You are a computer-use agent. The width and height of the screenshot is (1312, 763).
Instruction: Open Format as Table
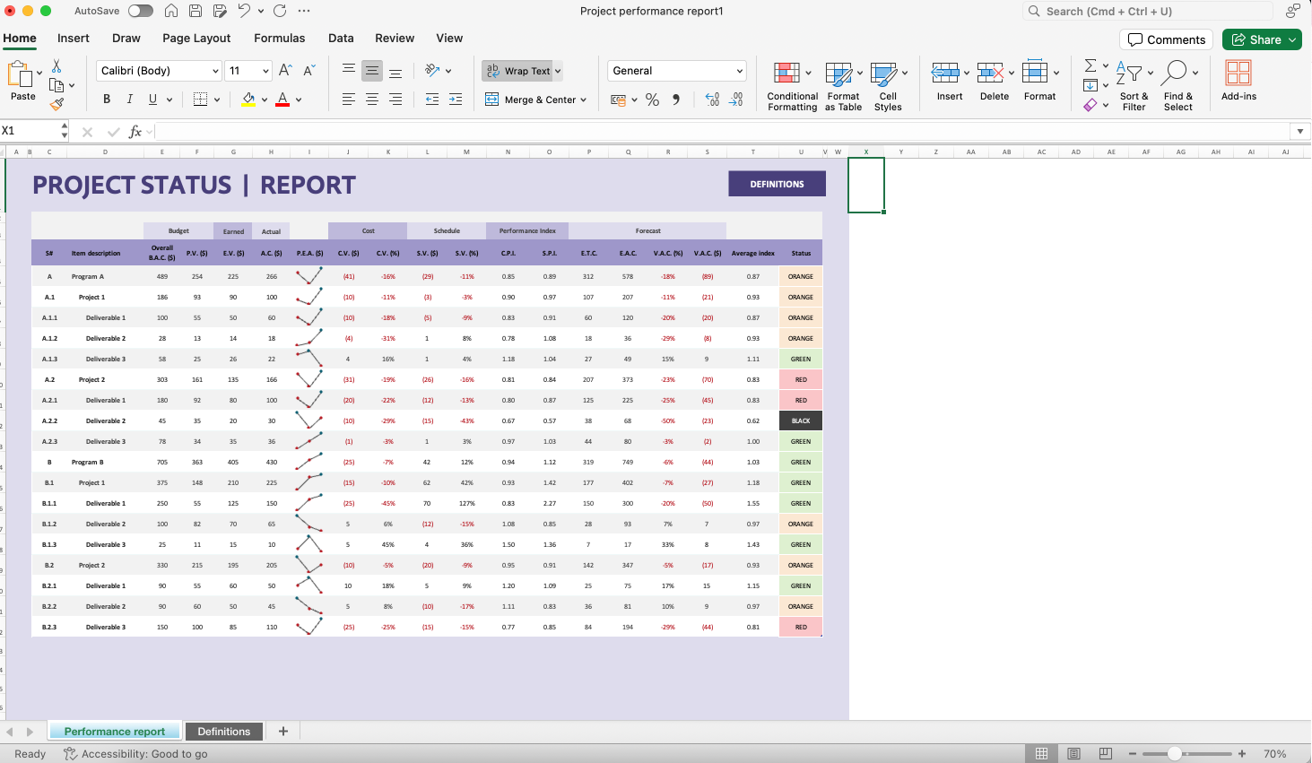[x=843, y=86]
